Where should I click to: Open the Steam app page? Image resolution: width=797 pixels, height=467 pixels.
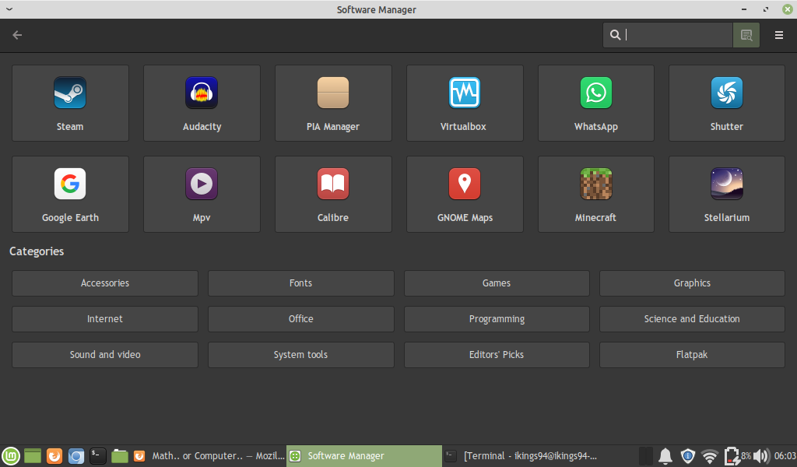[x=70, y=103]
